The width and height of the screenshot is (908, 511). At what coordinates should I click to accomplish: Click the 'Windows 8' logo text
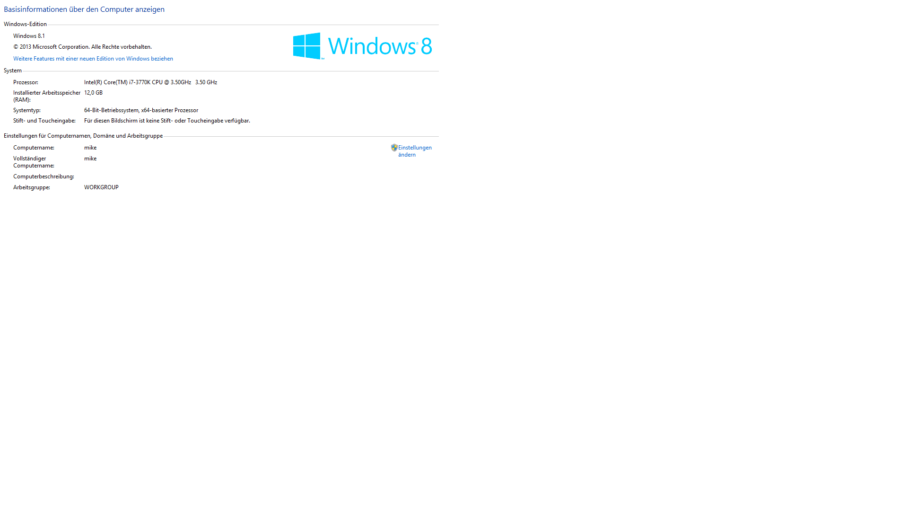coord(380,46)
